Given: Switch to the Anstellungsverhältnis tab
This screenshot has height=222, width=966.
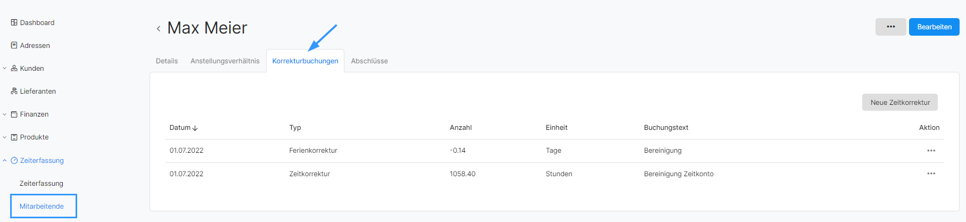Looking at the screenshot, I should tap(225, 61).
